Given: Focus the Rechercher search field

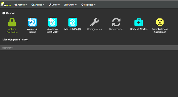Looking at the screenshot, I should pyautogui.click(x=89, y=48).
